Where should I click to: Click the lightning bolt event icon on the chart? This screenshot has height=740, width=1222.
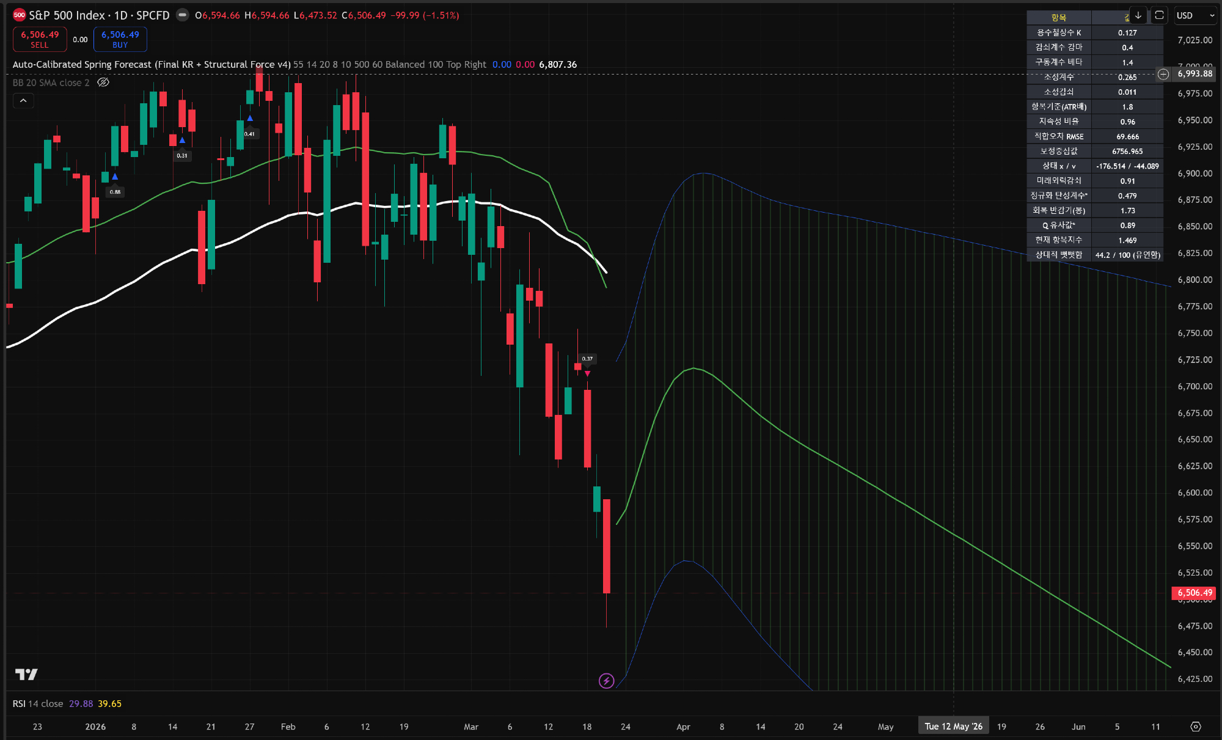606,681
